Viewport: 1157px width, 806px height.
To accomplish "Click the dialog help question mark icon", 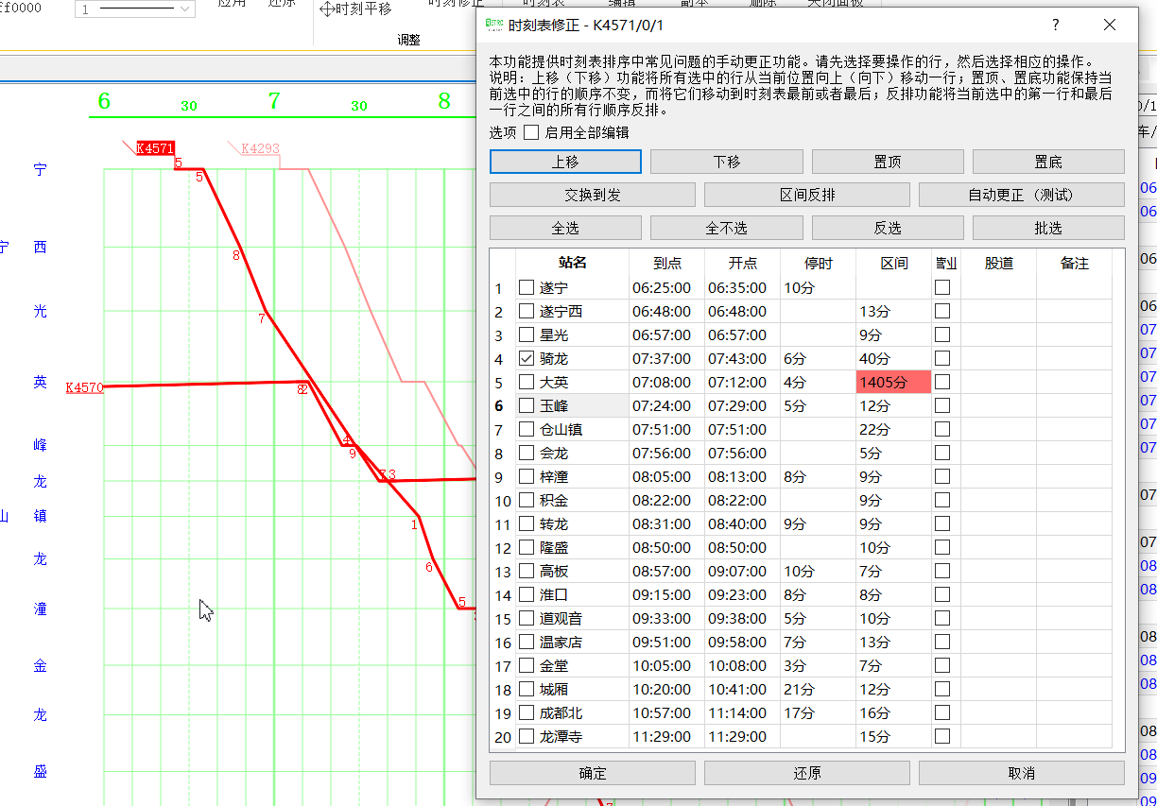I will point(1056,25).
